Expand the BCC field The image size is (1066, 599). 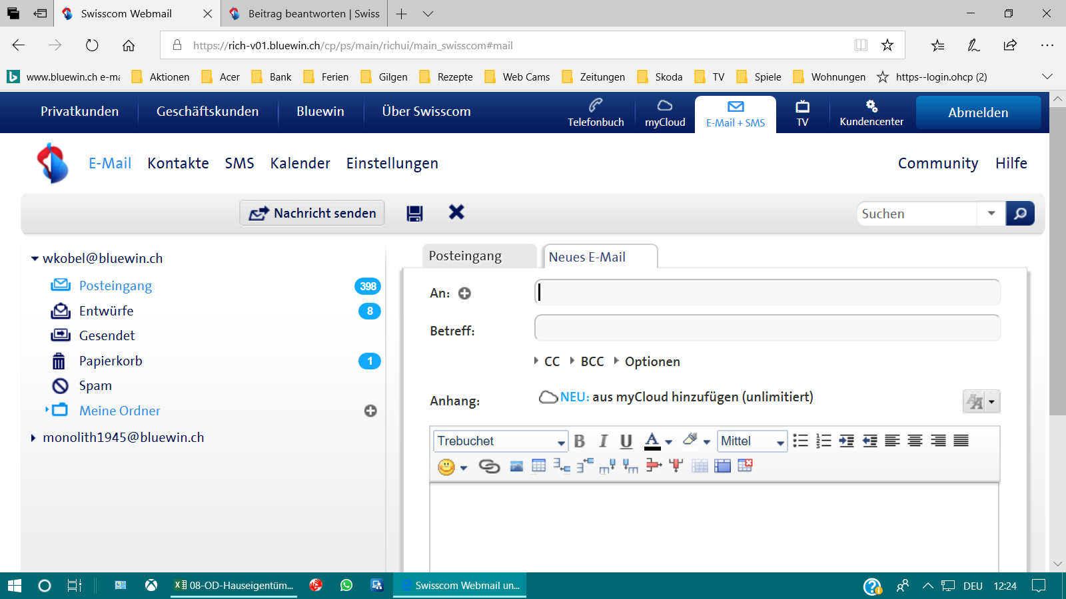tap(587, 361)
